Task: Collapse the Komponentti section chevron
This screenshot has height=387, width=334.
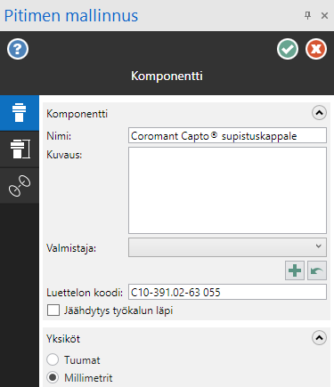Action: click(x=319, y=113)
